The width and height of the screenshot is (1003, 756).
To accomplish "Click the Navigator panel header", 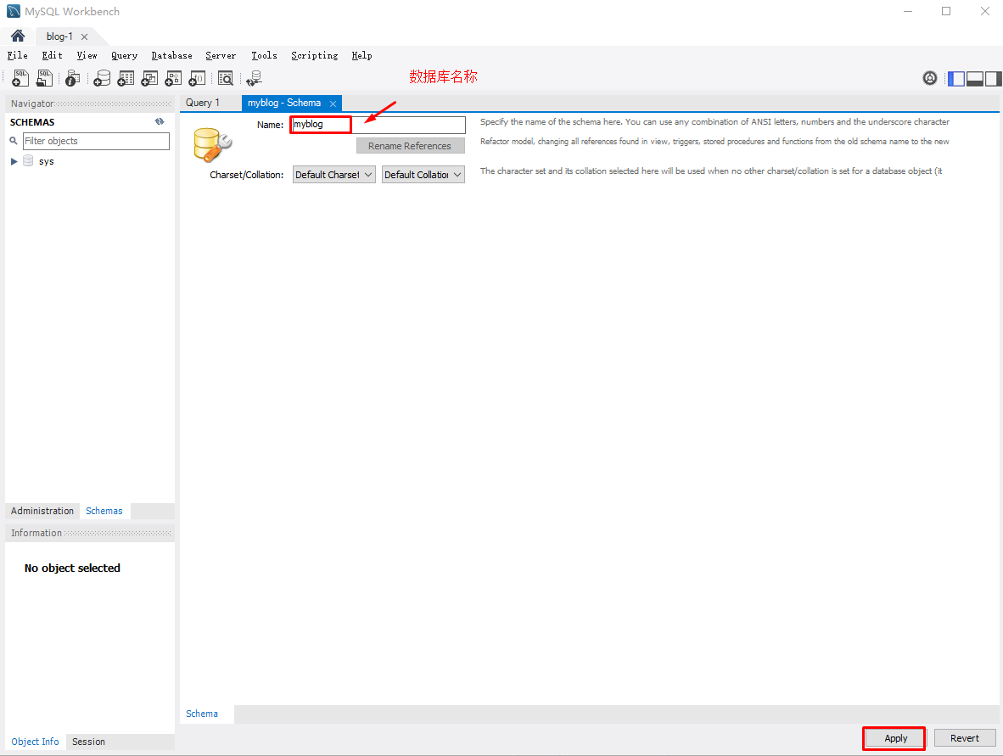I will pos(90,104).
